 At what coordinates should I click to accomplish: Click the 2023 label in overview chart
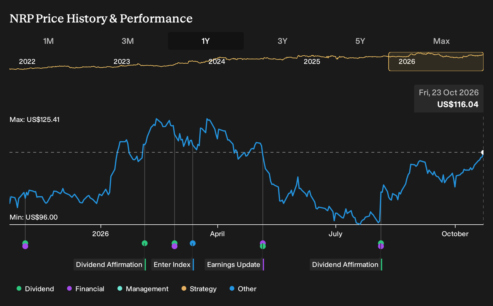[x=122, y=62]
